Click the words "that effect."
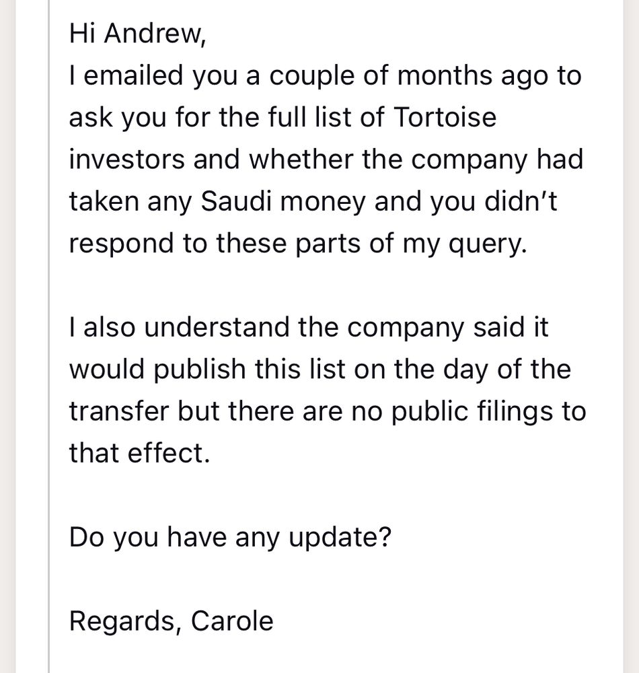 [x=140, y=454]
